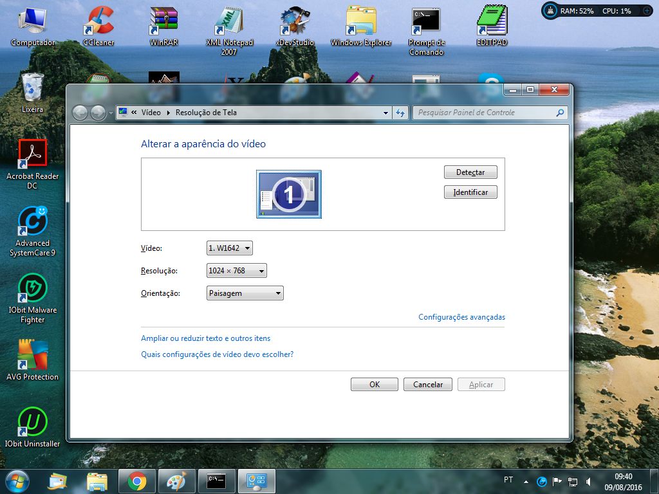
Task: Switch to Command Prompt taskbar button
Action: click(216, 481)
